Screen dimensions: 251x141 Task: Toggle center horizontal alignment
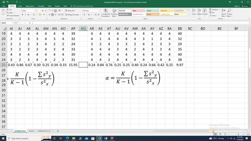point(53,15)
